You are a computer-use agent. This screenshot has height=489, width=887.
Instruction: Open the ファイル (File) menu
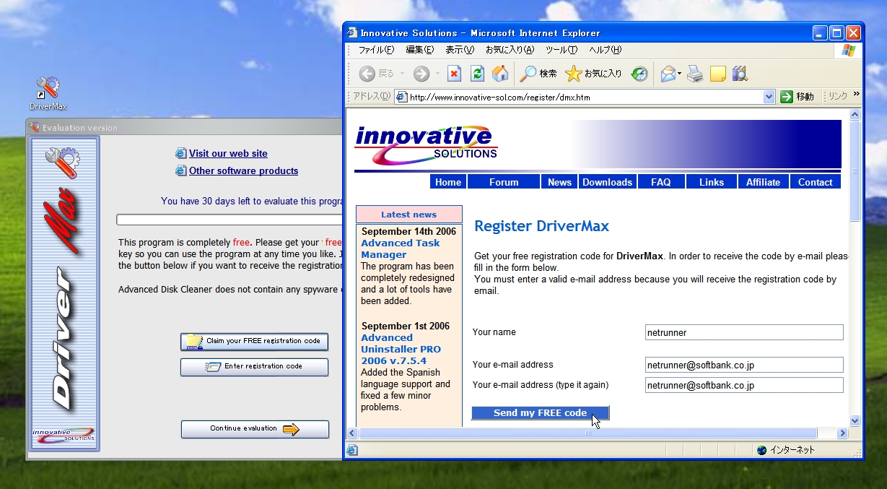coord(377,50)
